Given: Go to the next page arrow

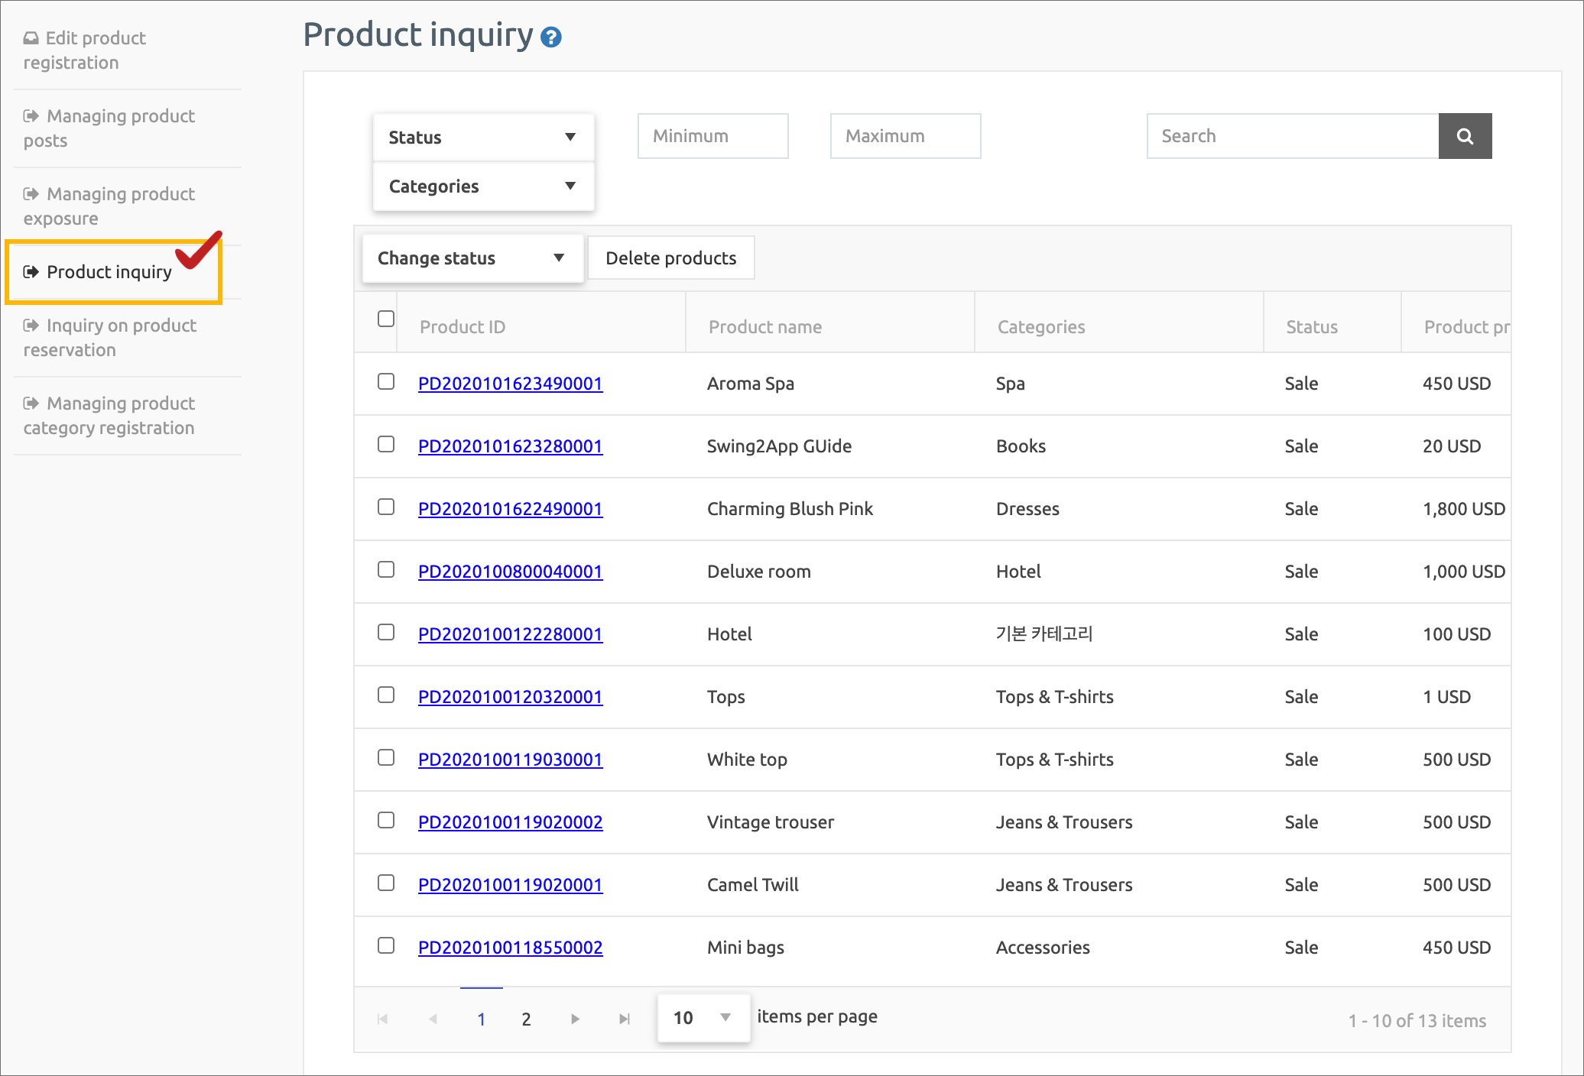Looking at the screenshot, I should 575,1019.
